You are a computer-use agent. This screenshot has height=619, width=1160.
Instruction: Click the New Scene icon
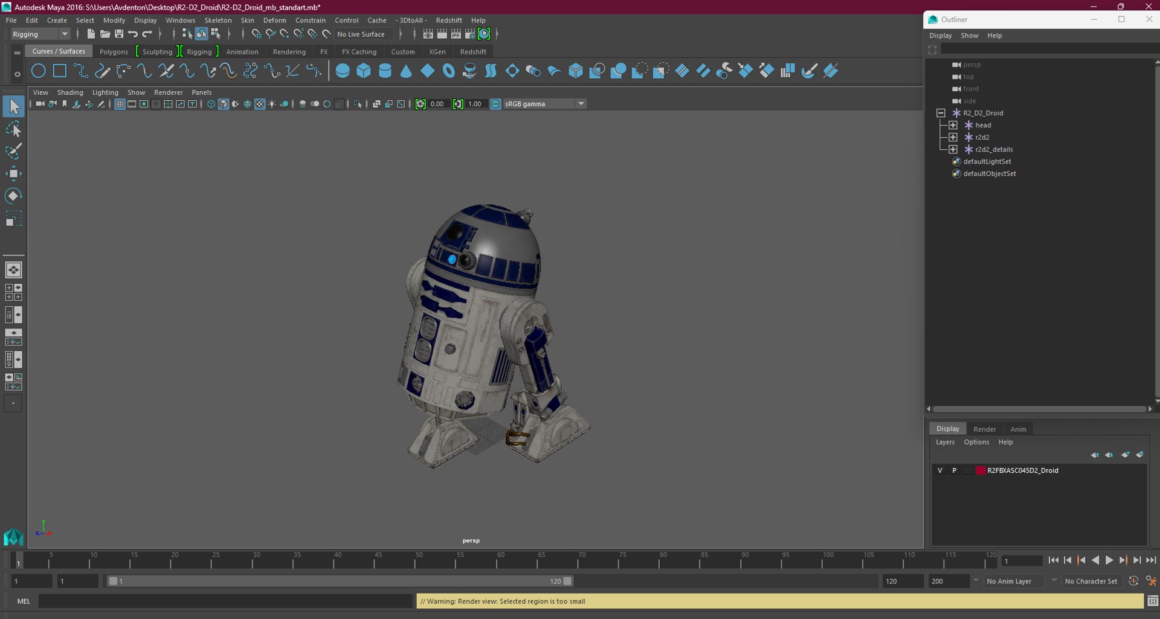[x=91, y=34]
